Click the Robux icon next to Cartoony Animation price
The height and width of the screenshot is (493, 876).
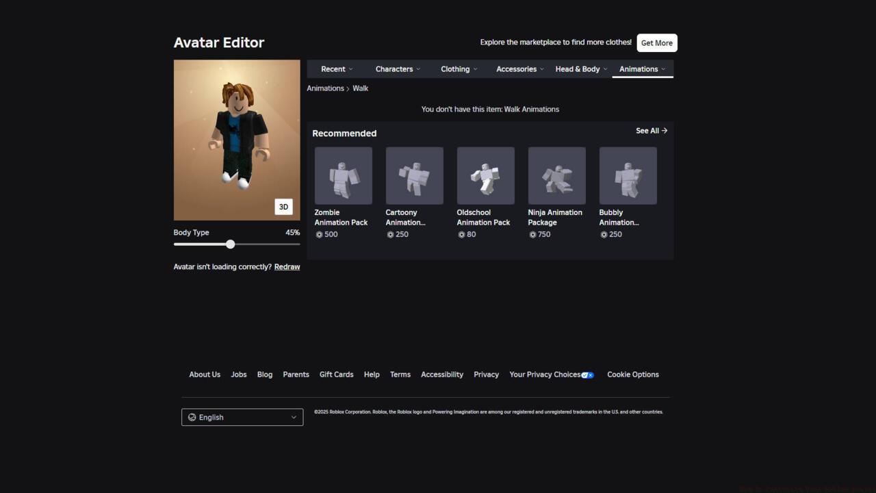[390, 234]
